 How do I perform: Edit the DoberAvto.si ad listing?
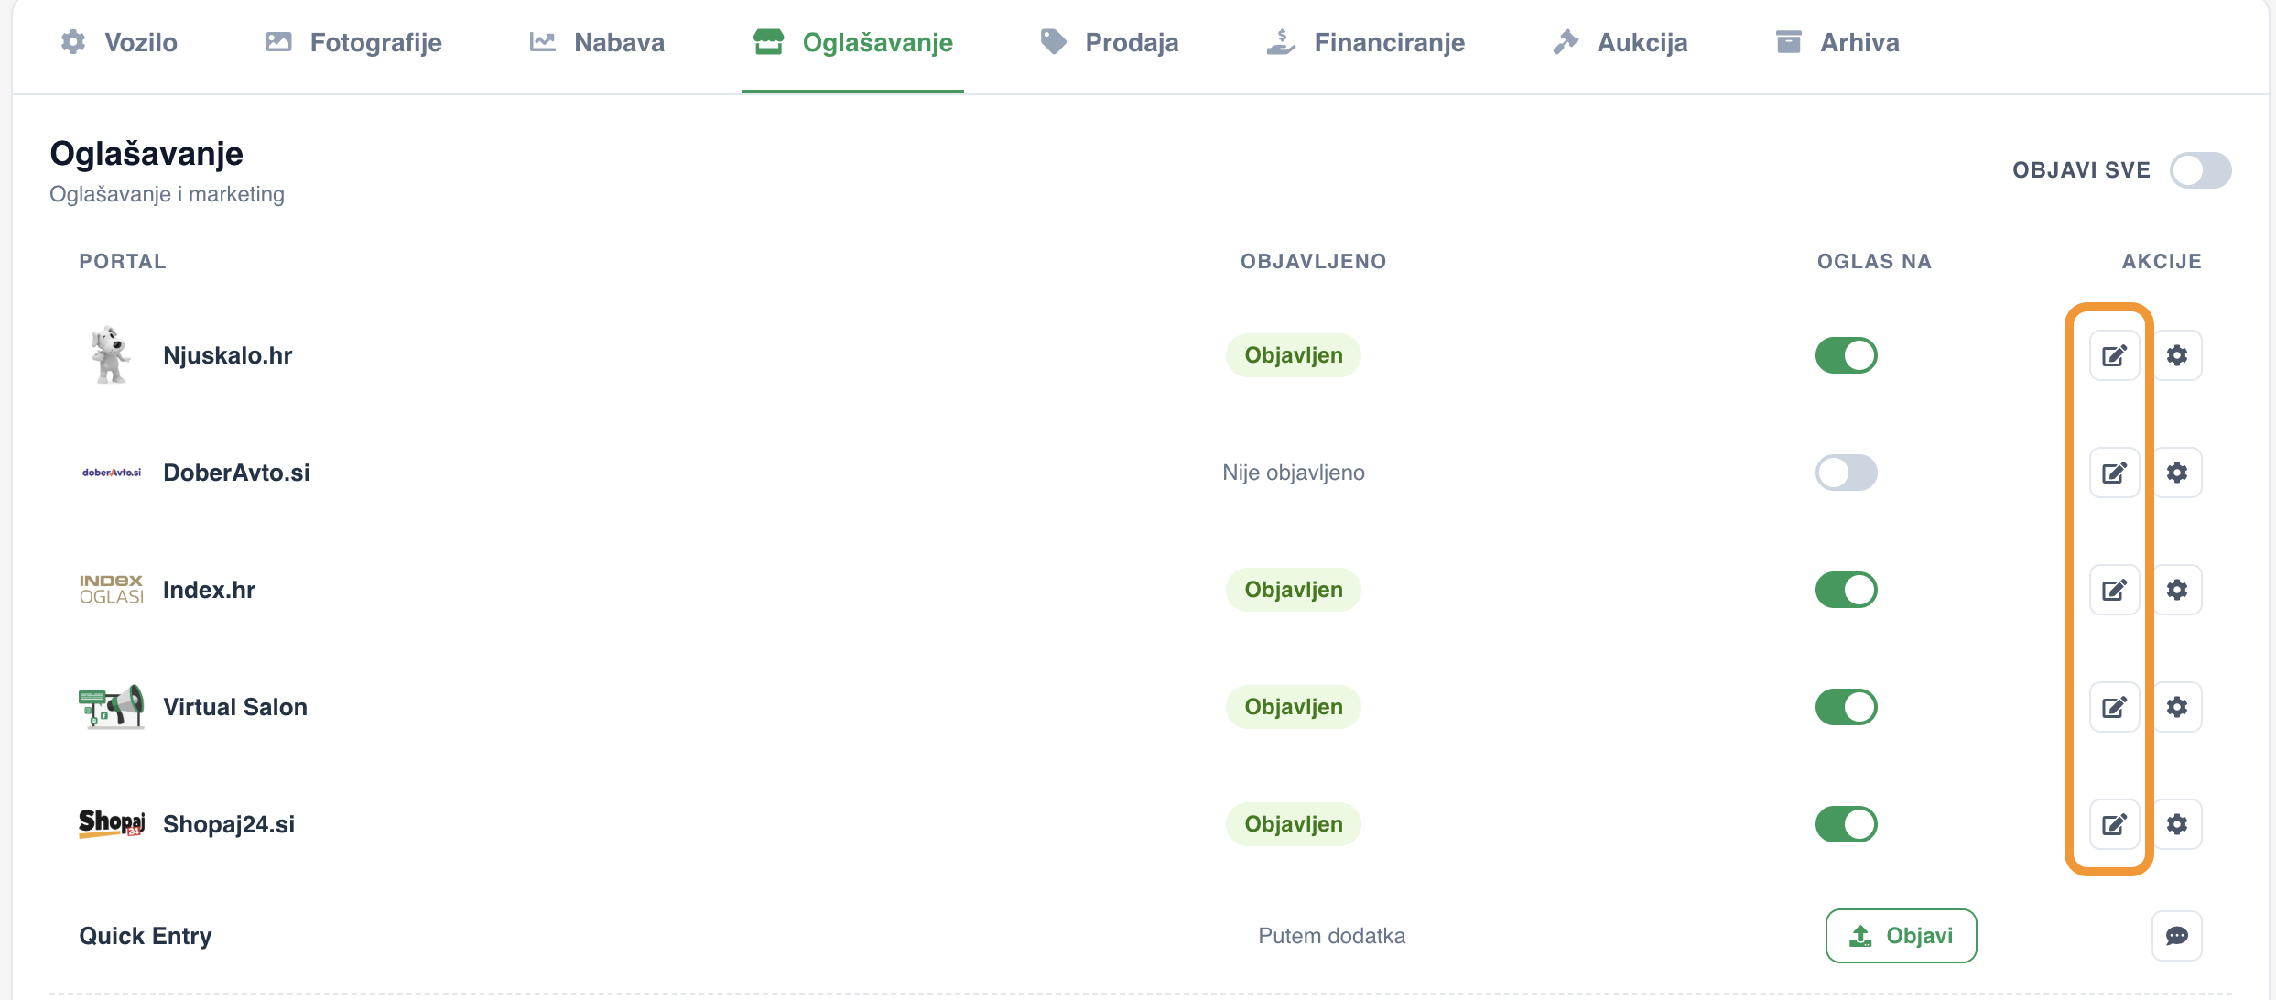pyautogui.click(x=2114, y=473)
